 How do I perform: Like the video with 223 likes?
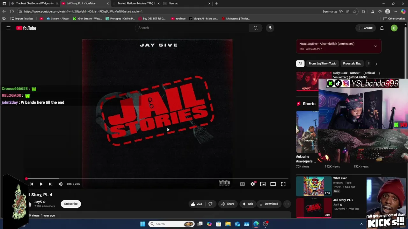click(196, 204)
